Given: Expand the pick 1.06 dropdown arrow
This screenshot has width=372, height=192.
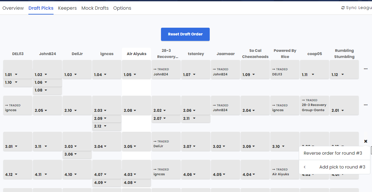Looking at the screenshot, I should (46, 82).
